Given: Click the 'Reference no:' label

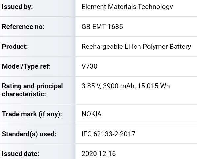Looking at the screenshot, I should [23, 27].
